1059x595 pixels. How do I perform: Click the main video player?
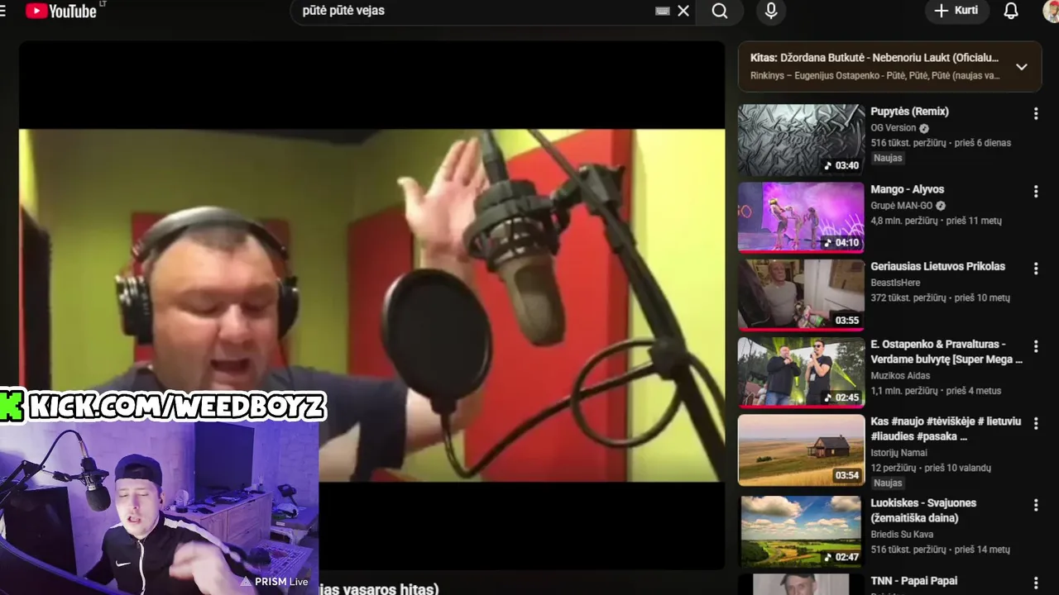pyautogui.click(x=371, y=305)
